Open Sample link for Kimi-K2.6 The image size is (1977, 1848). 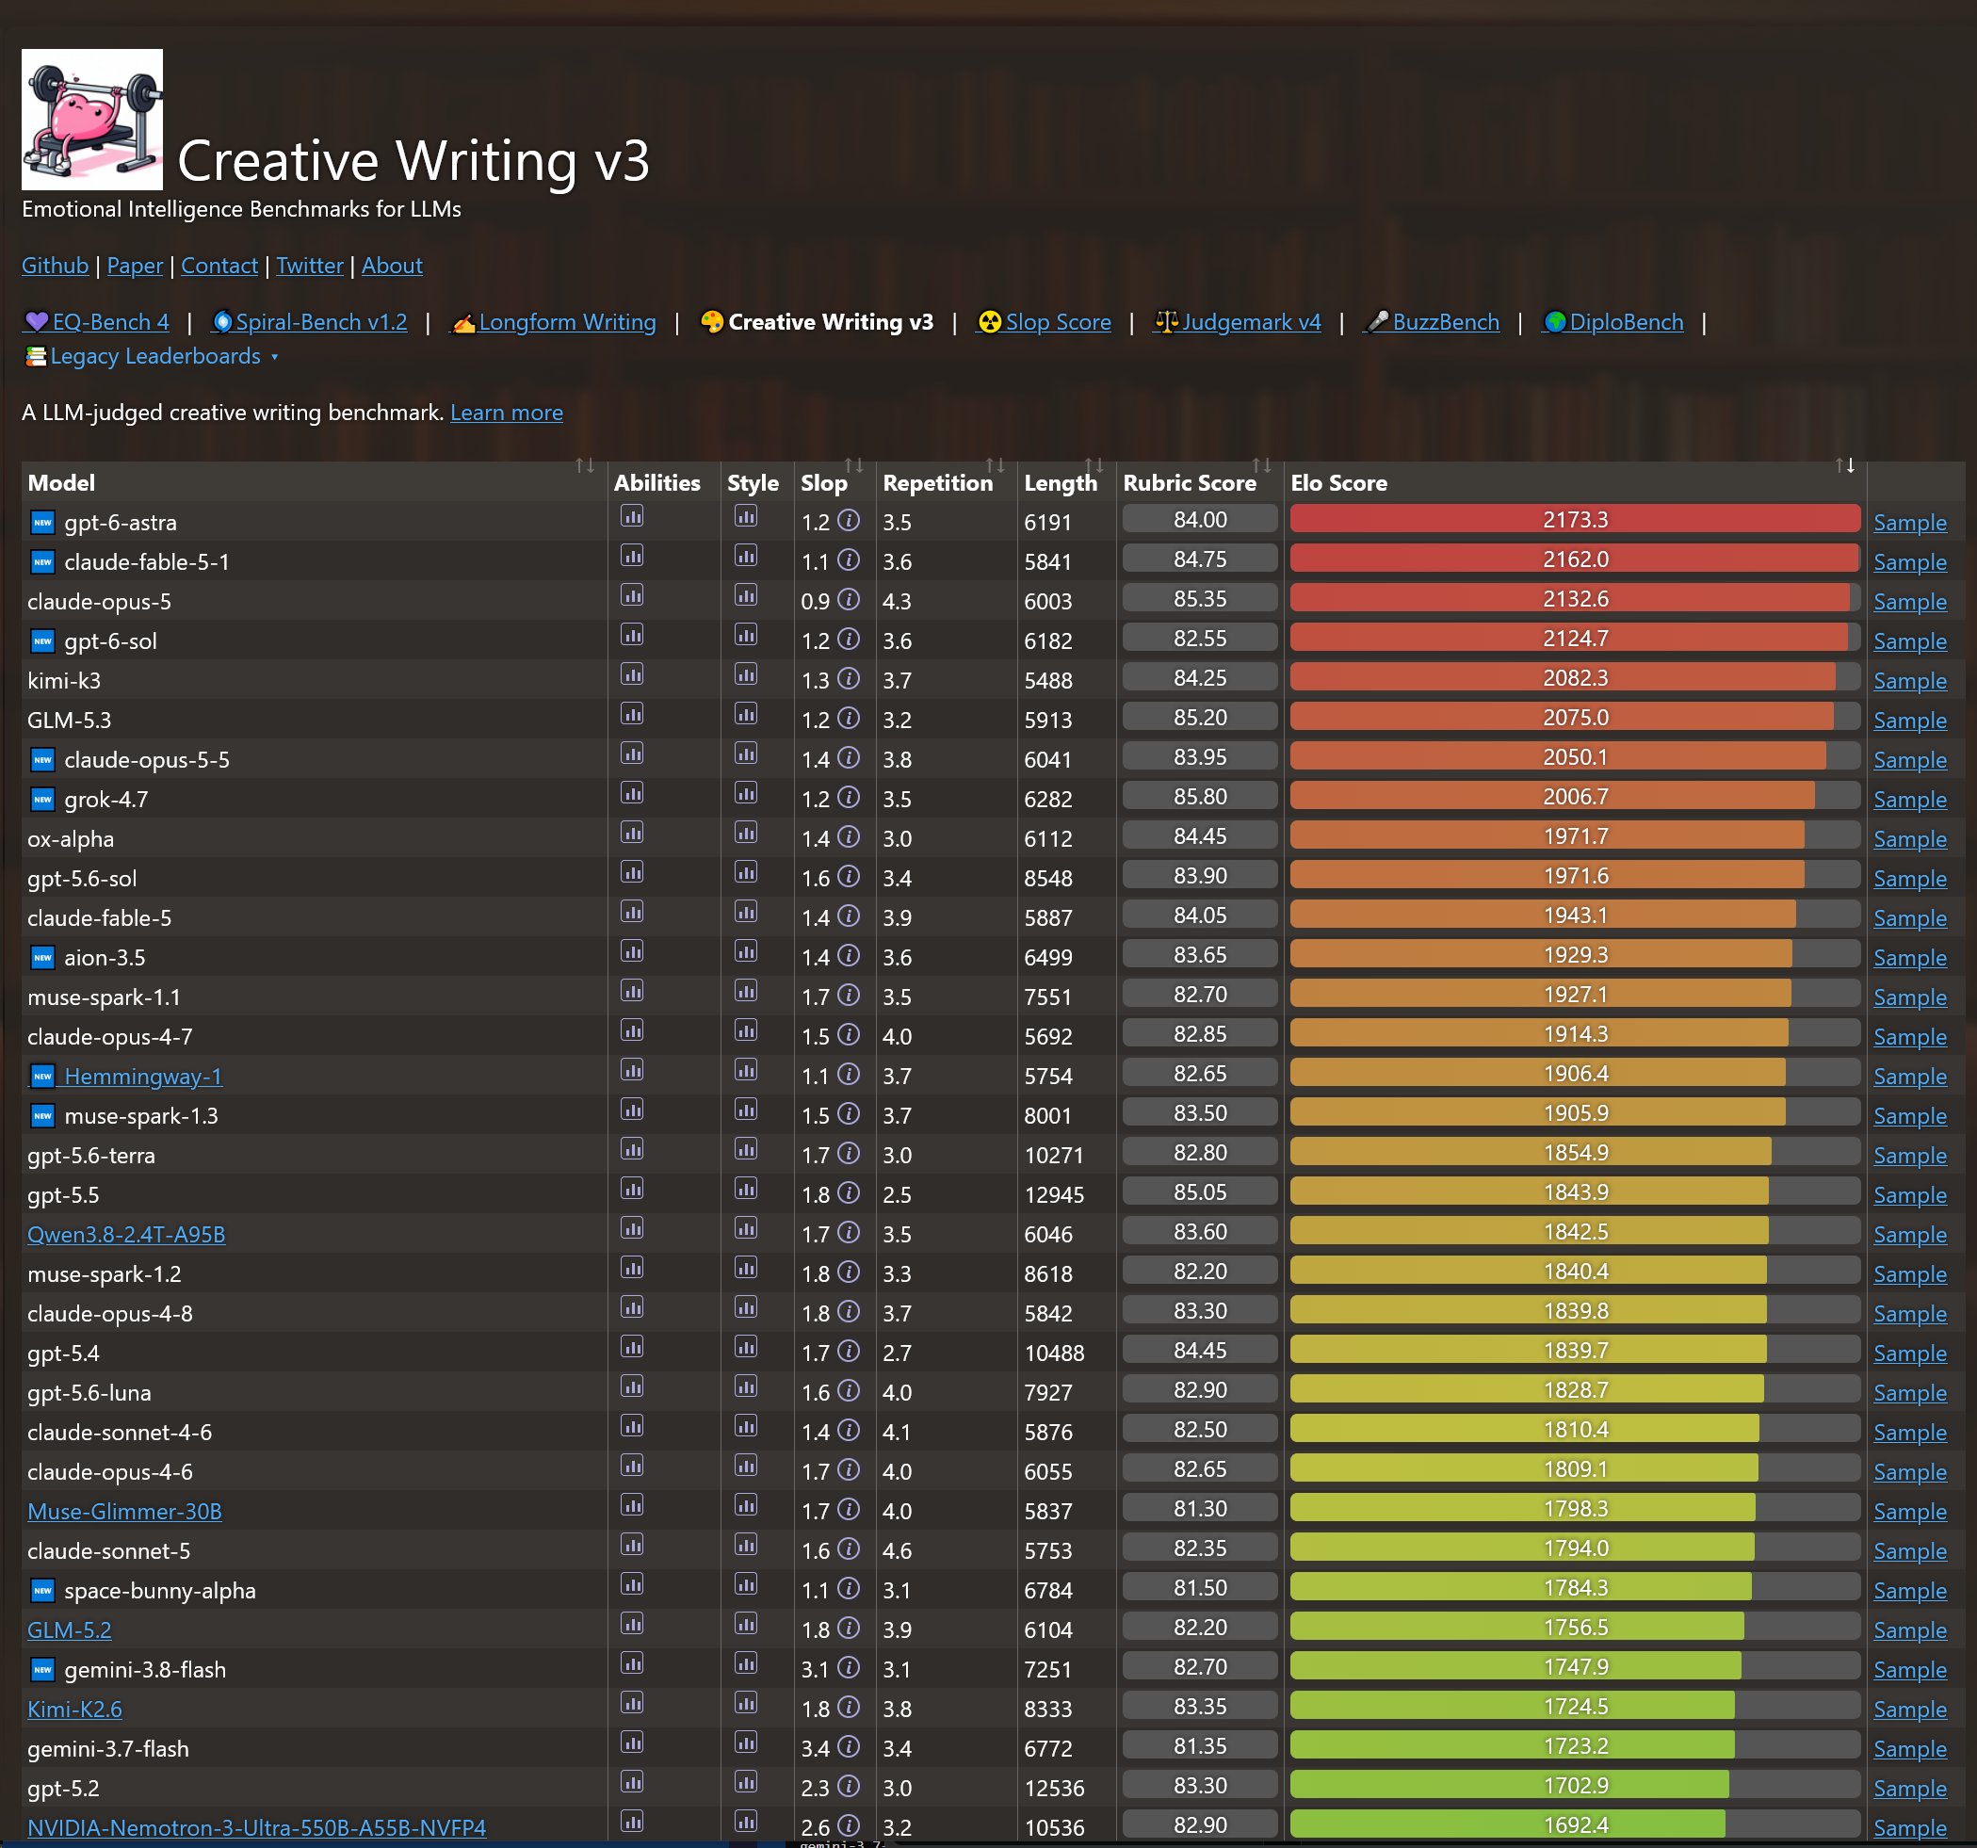1909,1709
